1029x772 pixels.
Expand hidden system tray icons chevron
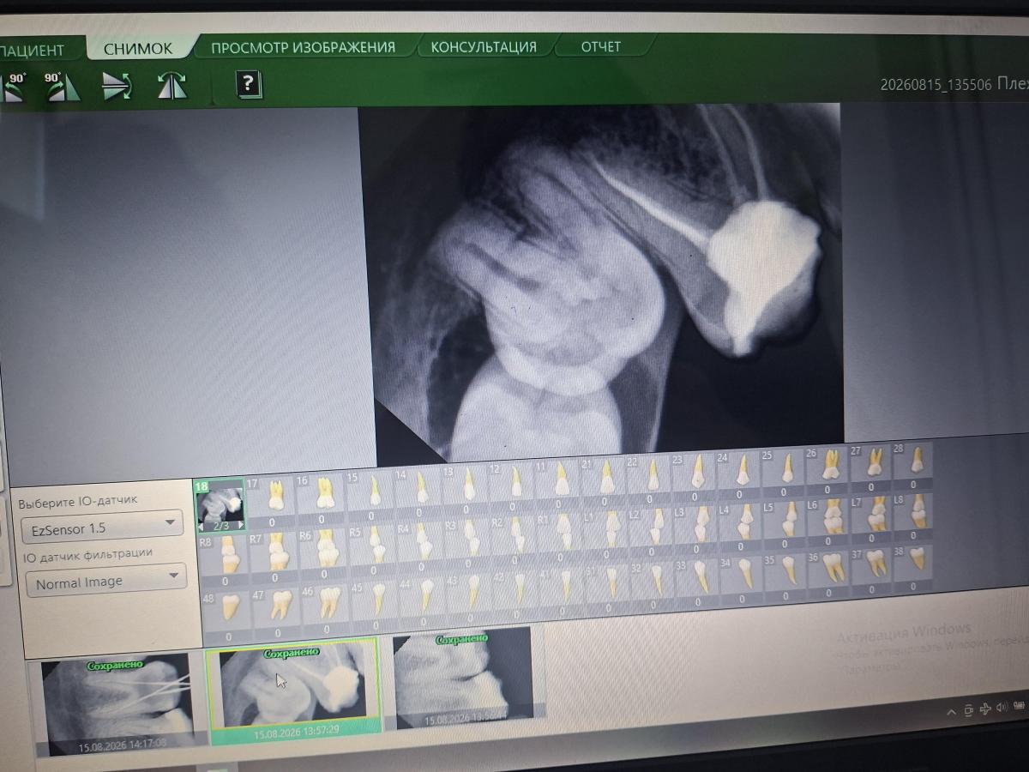click(x=950, y=711)
